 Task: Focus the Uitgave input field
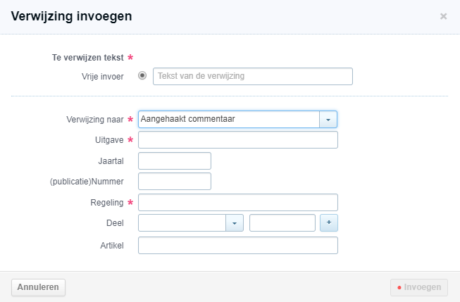pos(238,140)
